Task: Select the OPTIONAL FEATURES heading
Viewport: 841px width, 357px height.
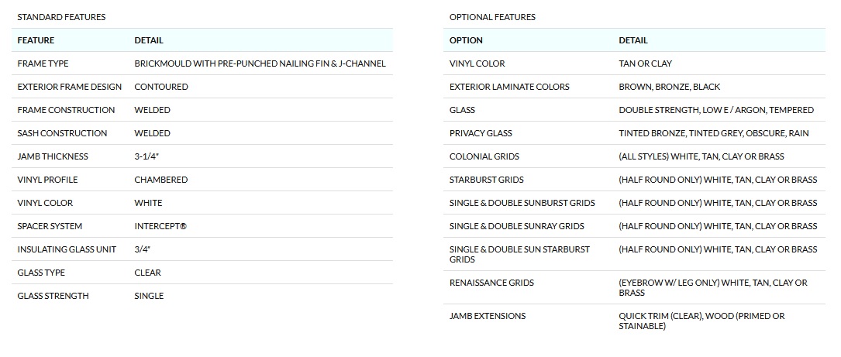Action: click(492, 17)
